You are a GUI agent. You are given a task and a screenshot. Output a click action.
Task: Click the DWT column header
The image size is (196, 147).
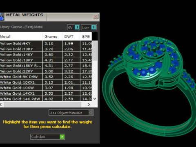click(71, 36)
